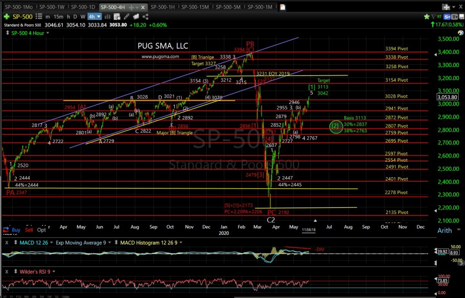Open MACD Histogram 12 26 9 dropdown
Viewport: 465px width, 298px height.
(x=181, y=243)
